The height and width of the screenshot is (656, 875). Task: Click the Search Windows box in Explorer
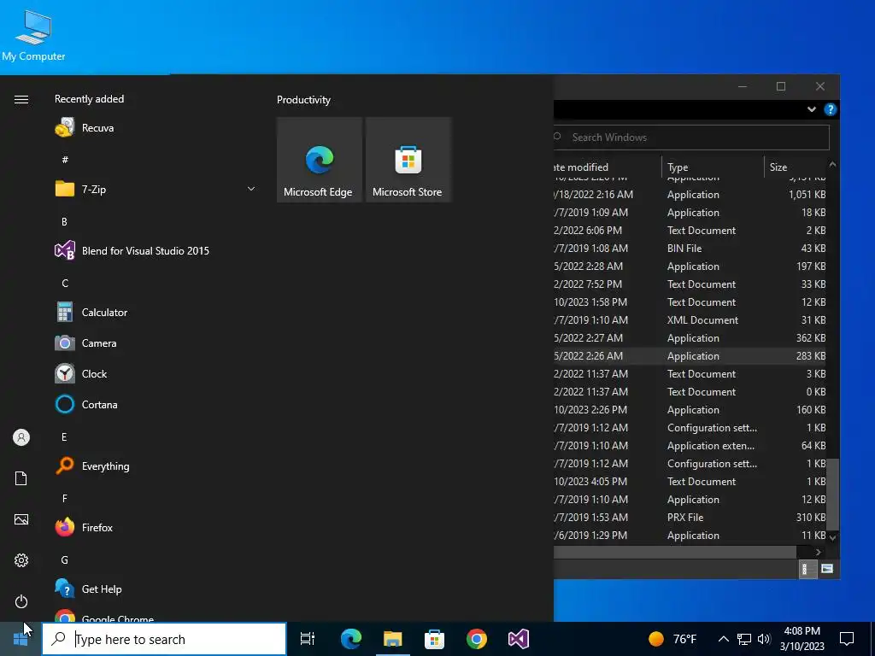(691, 138)
